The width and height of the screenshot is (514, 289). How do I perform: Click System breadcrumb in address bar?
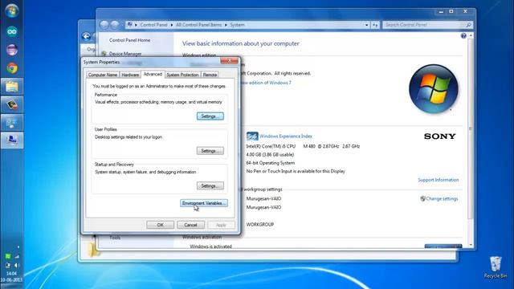tap(237, 25)
